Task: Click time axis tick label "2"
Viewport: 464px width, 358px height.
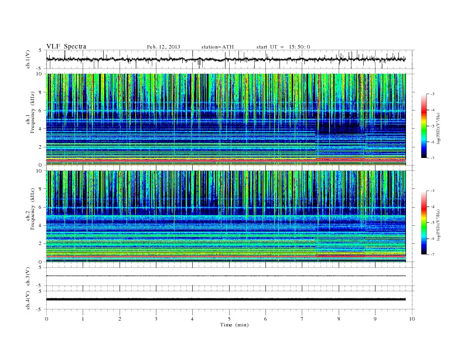Action: click(120, 319)
